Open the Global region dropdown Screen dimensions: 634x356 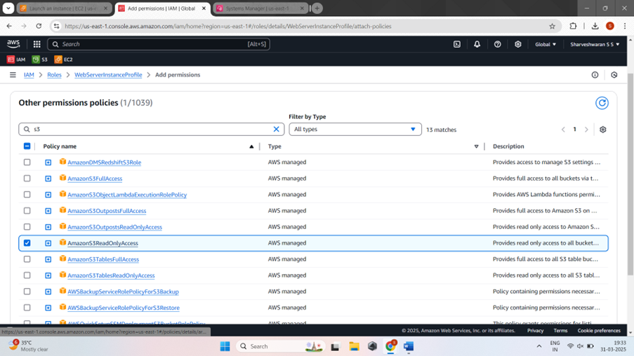click(x=546, y=44)
